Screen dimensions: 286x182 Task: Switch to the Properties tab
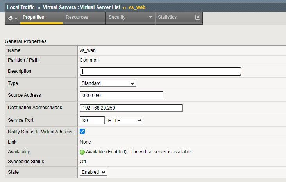click(33, 17)
